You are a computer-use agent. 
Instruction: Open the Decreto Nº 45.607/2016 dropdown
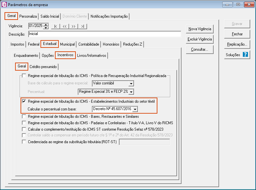(x=135, y=109)
